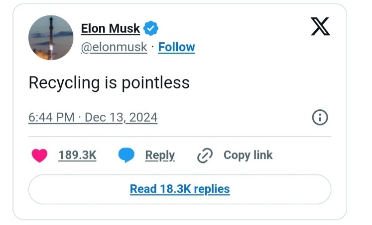Viewport: 372px width, 225px height.
Task: Click the 'Recycling is pointless' tweet text
Action: [109, 82]
